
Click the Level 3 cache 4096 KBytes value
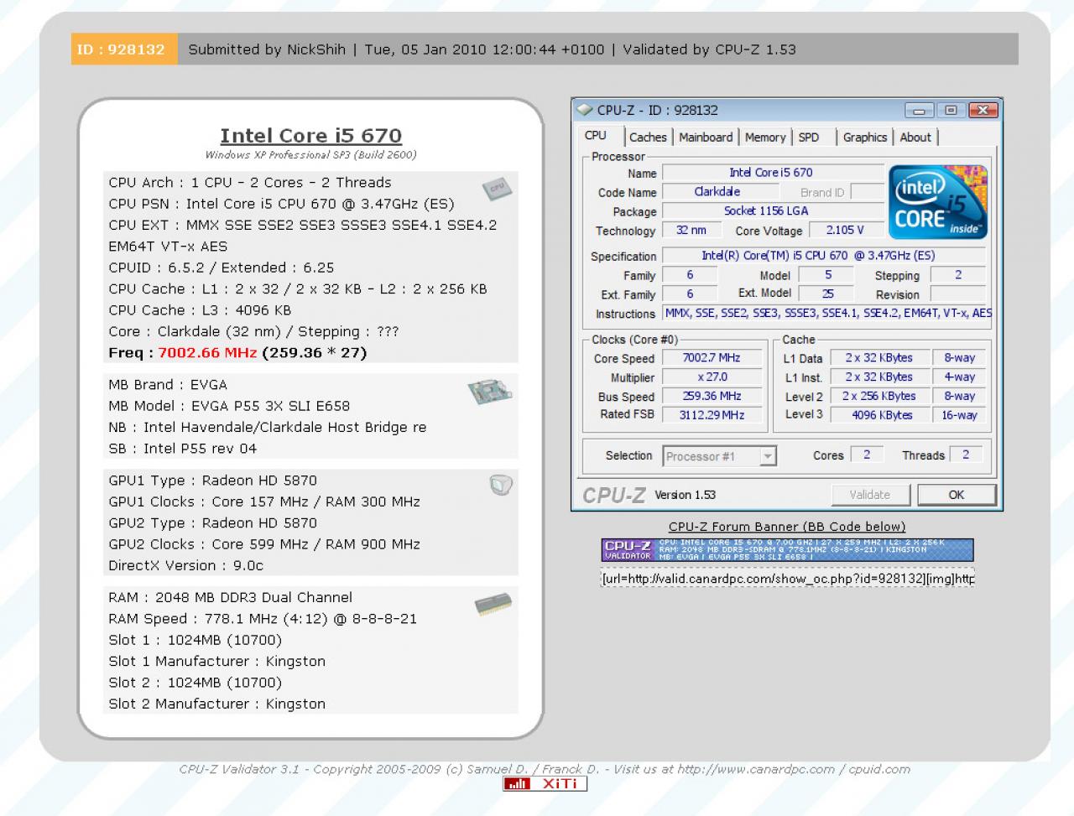coord(878,415)
